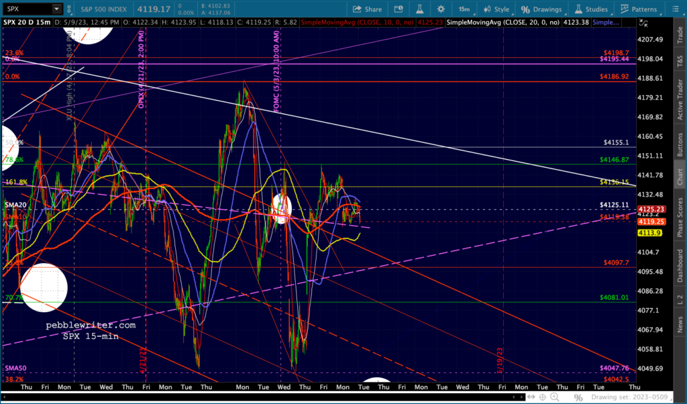Toggle the News sidebar panel
The height and width of the screenshot is (404, 687).
(x=680, y=325)
